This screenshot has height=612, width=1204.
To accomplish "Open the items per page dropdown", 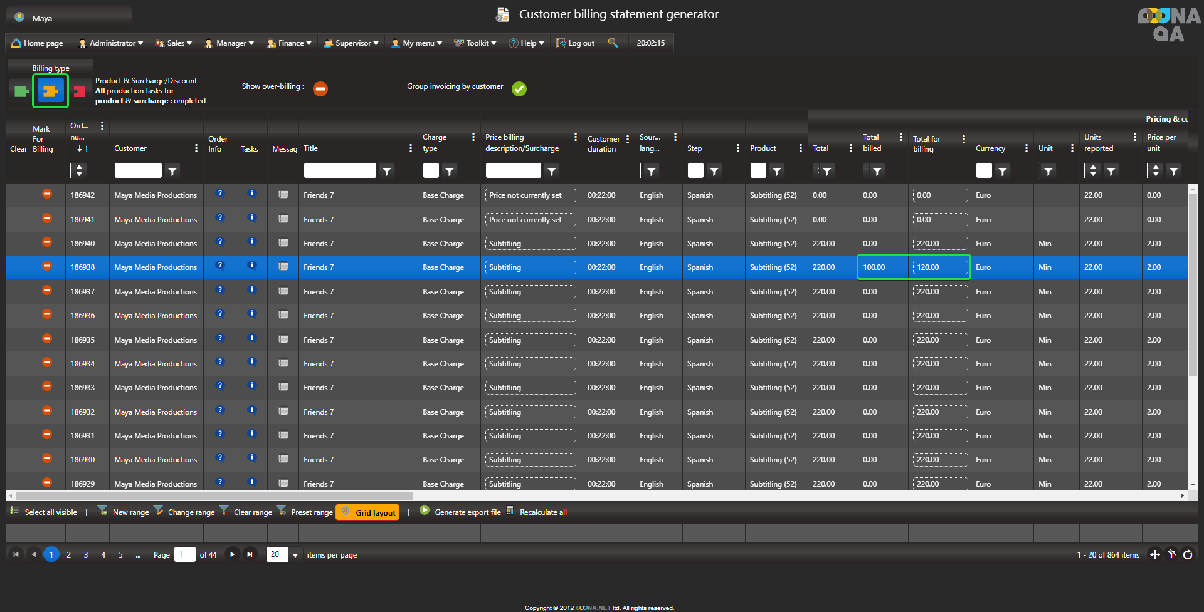I will coord(295,555).
